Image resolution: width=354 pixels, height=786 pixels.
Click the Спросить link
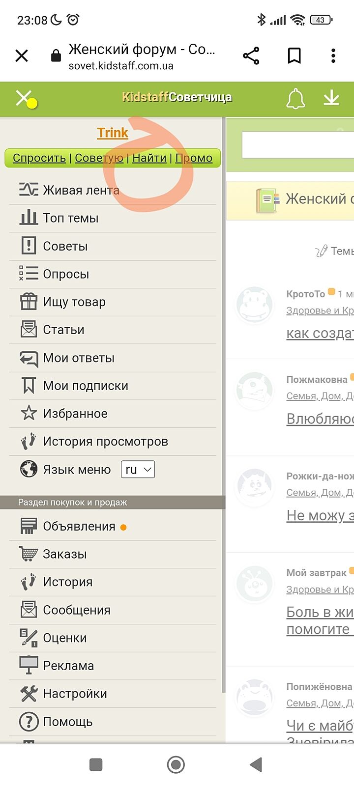click(x=39, y=158)
